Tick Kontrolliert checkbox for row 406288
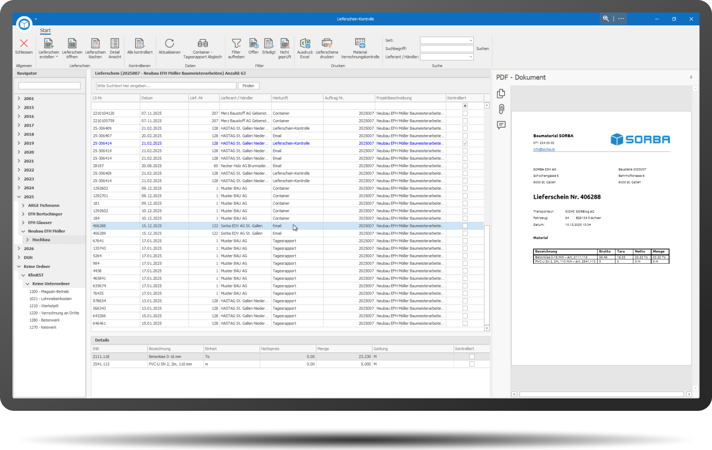 tap(465, 226)
